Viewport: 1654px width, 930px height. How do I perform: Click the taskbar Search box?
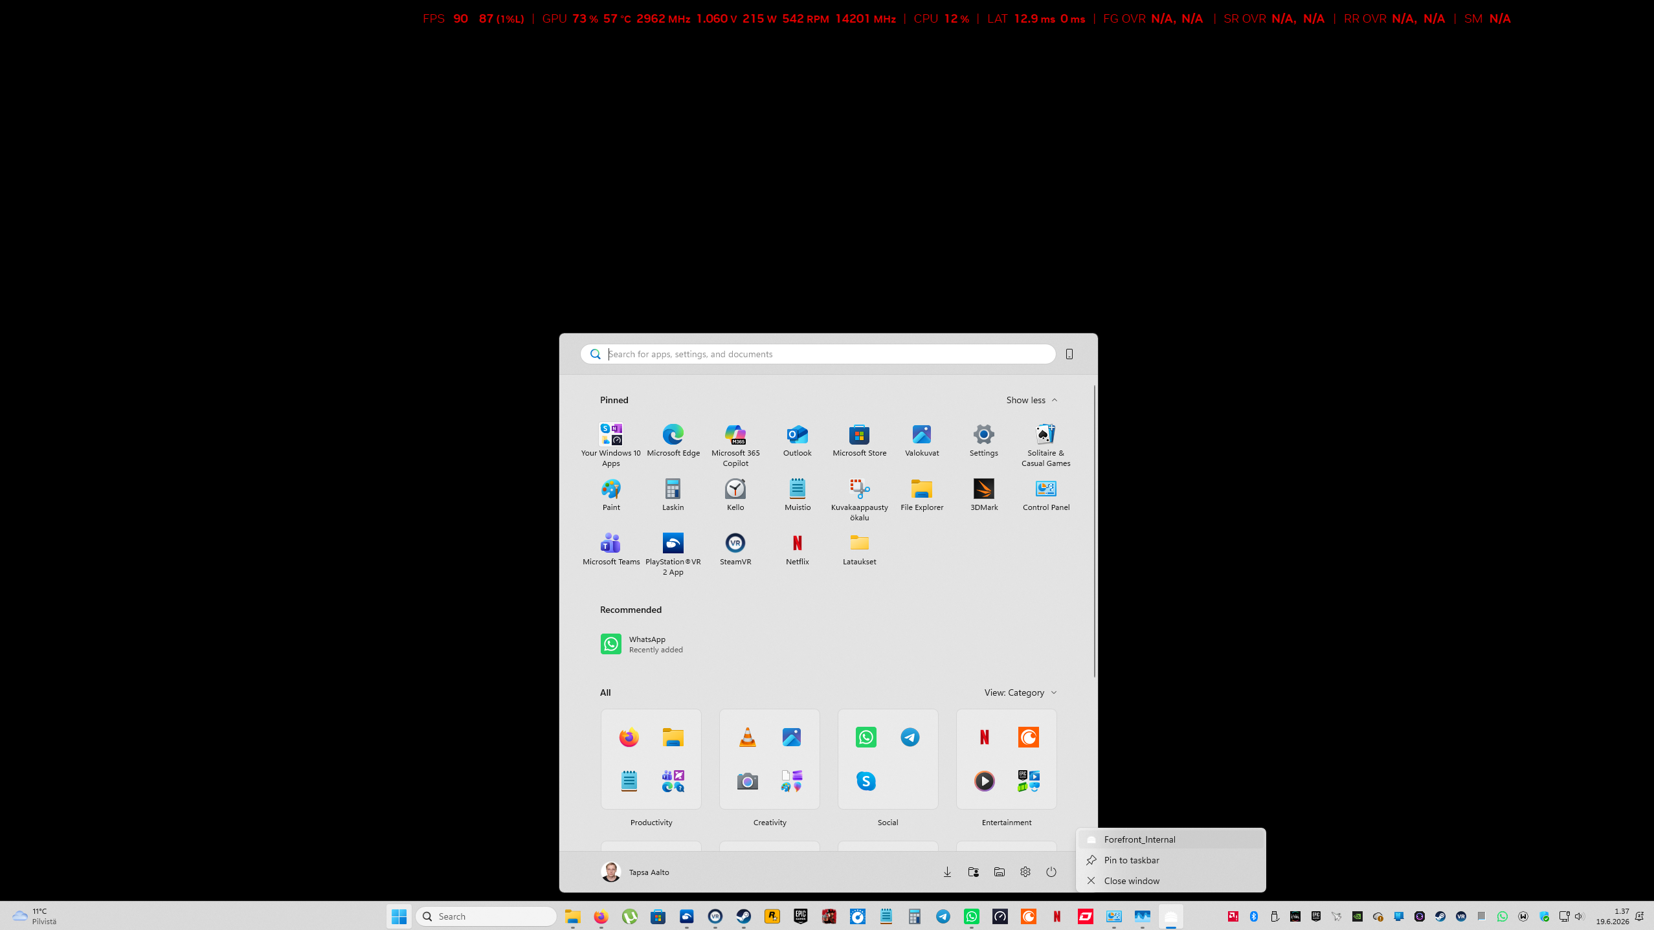[486, 916]
